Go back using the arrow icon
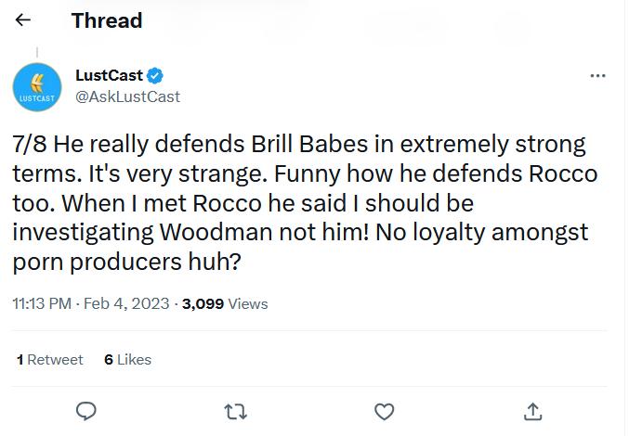This screenshot has height=436, width=629. pyautogui.click(x=23, y=19)
